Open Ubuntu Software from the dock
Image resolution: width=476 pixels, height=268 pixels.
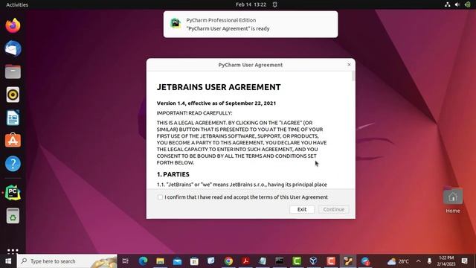coord(13,141)
